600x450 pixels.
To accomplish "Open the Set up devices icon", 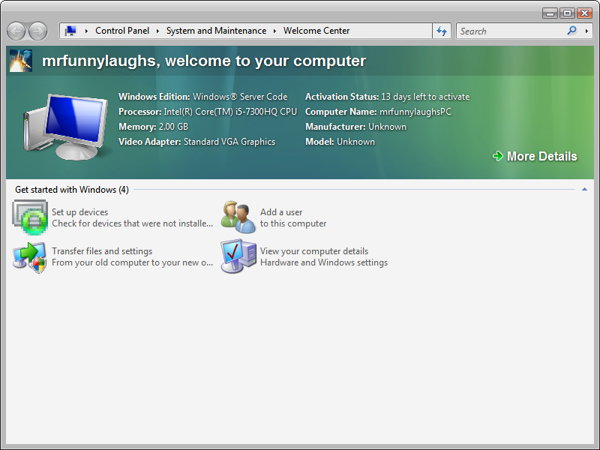I will 30,217.
